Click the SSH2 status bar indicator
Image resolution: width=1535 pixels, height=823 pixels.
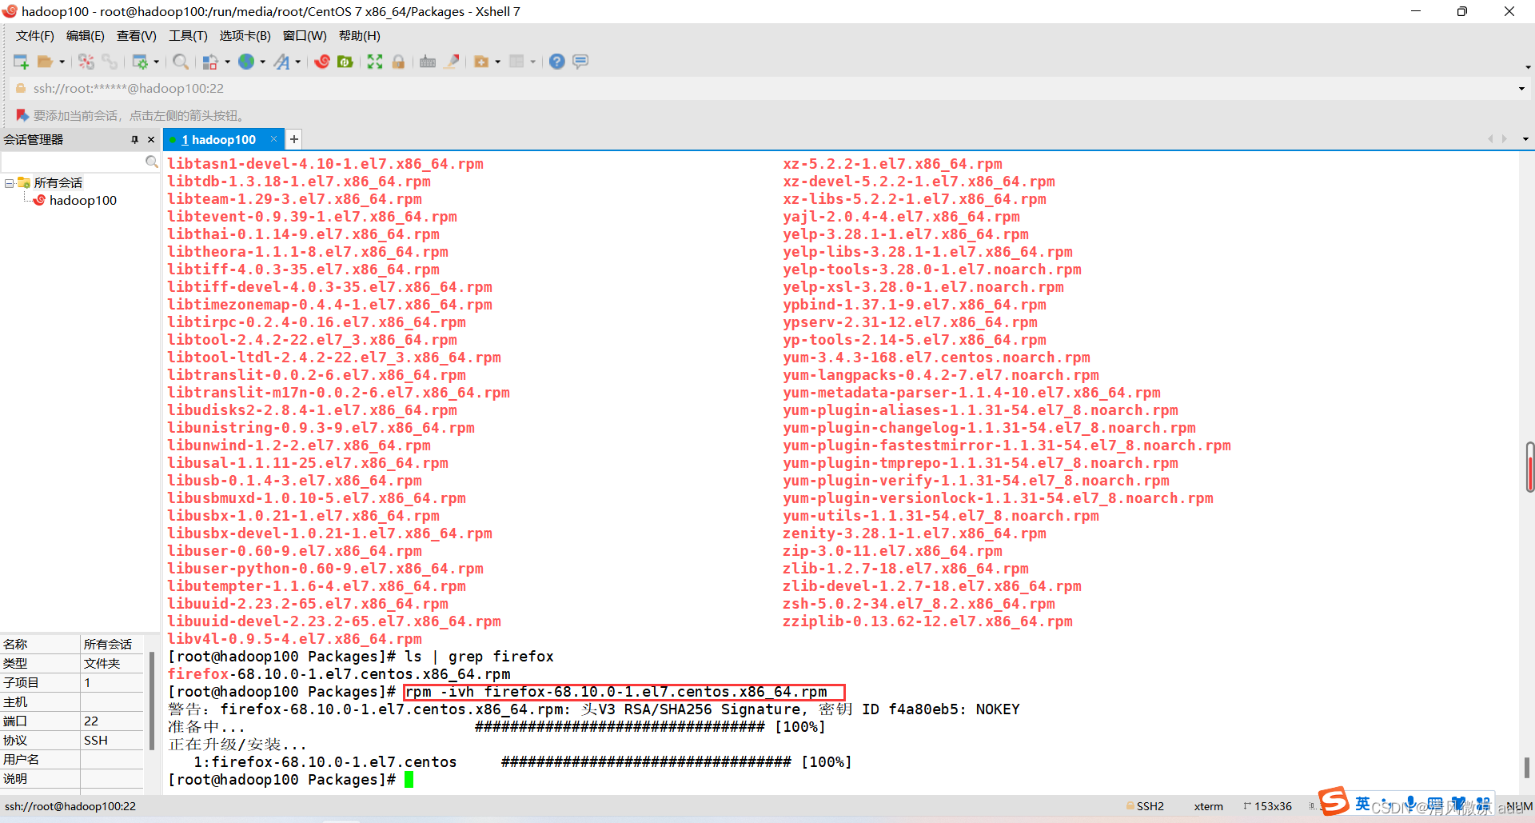pos(1144,806)
